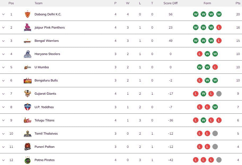Expand the U Mumba row details
The width and height of the screenshot is (242, 165).
(x=3, y=67)
